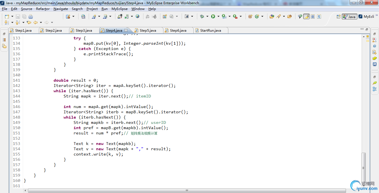Image resolution: width=379 pixels, height=193 pixels.
Task: Click the code 'context.write(k, v);'
Action: (98, 154)
